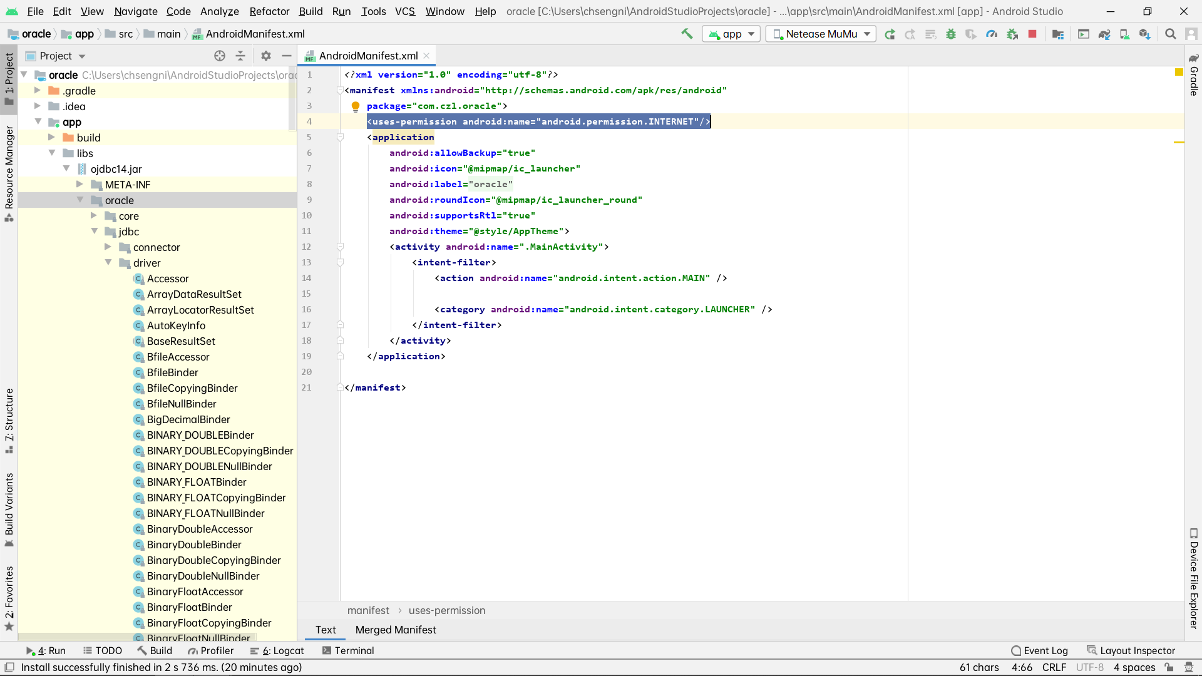Click the project panel settings gear
Viewport: 1202px width, 676px height.
266,56
